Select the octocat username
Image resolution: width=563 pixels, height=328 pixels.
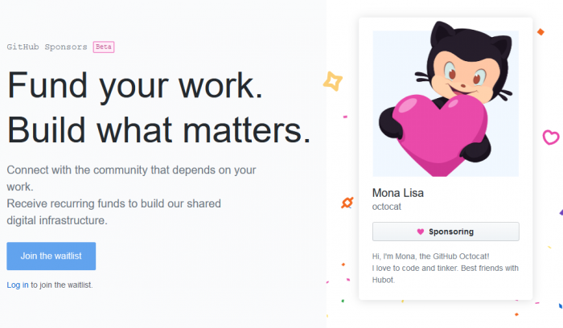tap(387, 207)
